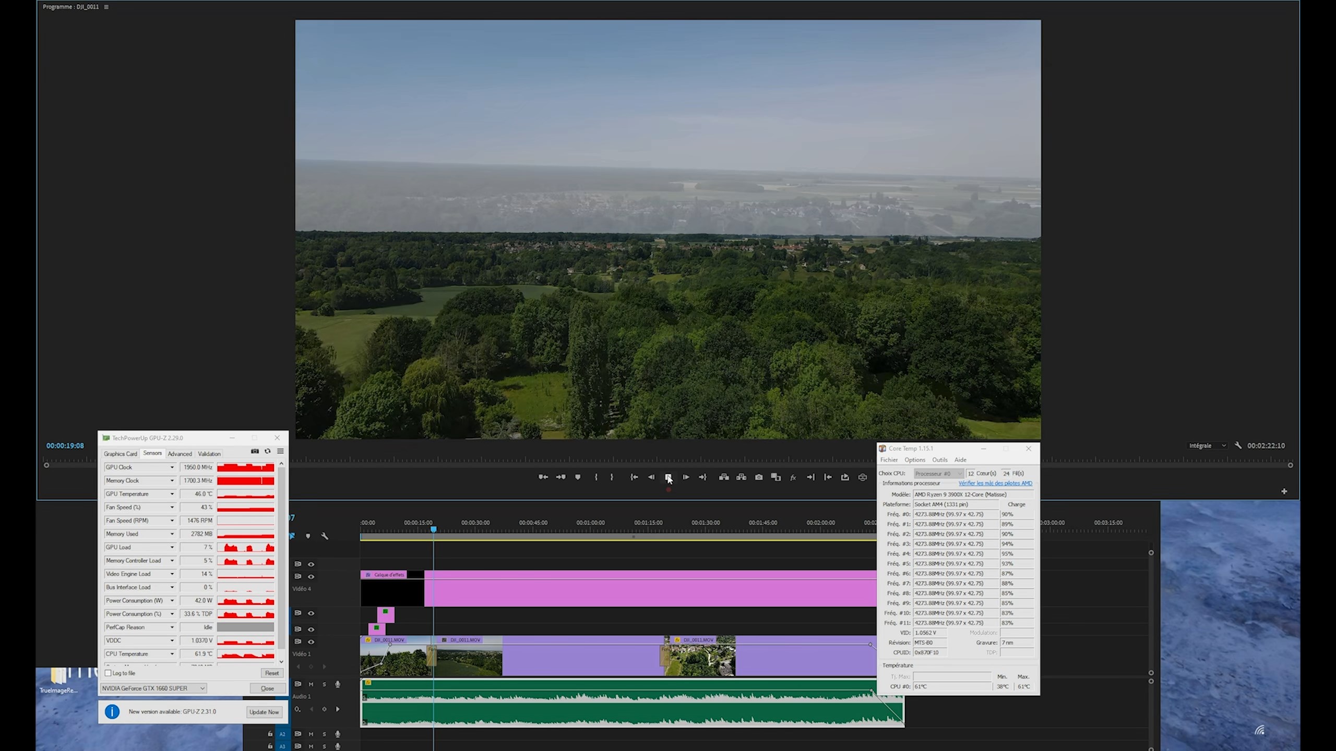1336x751 pixels.
Task: Click the Go to In point icon
Action: point(634,477)
